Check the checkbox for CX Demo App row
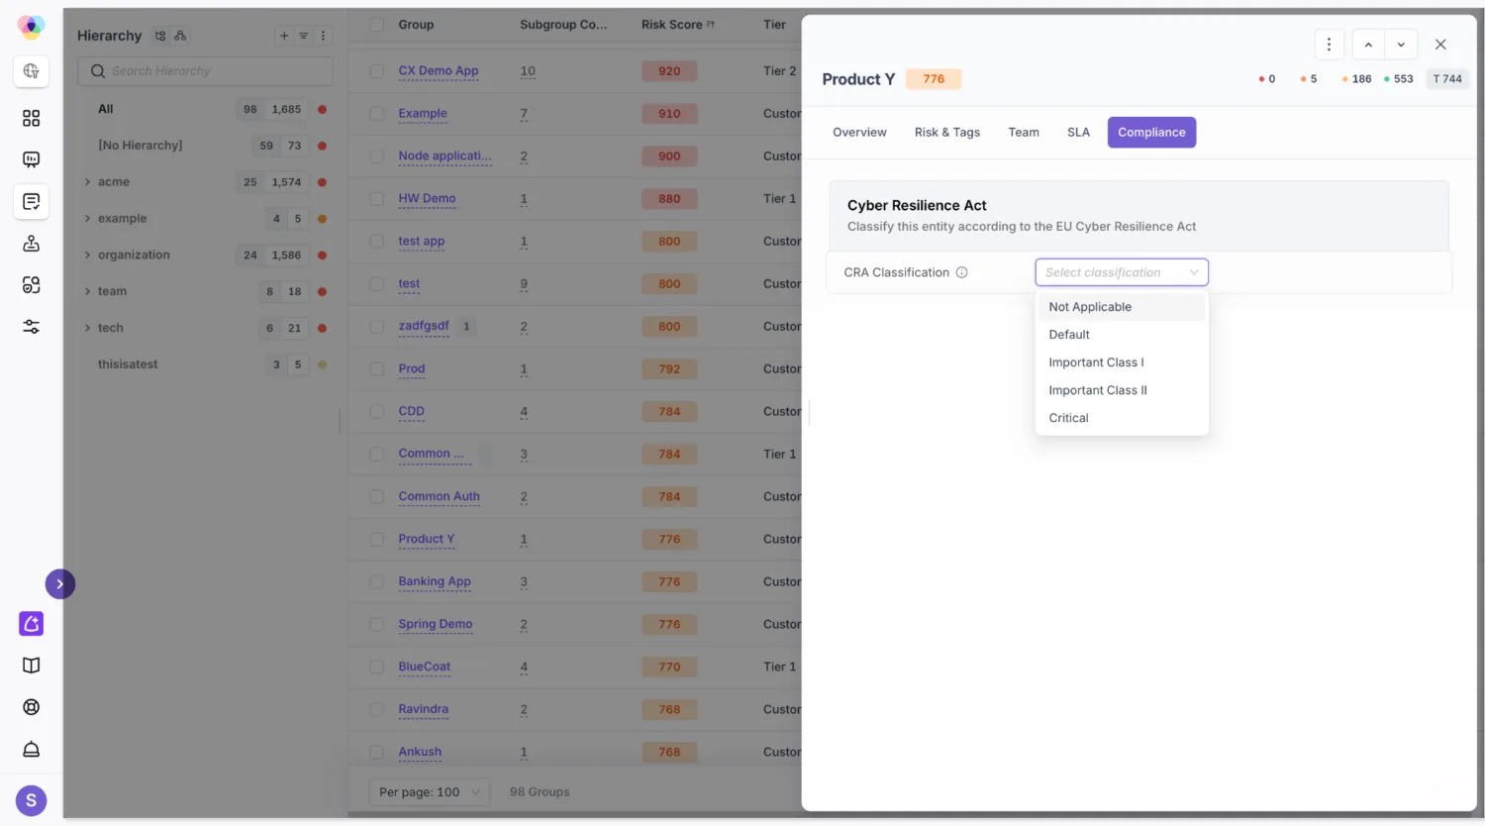The width and height of the screenshot is (1485, 826). coord(376,71)
